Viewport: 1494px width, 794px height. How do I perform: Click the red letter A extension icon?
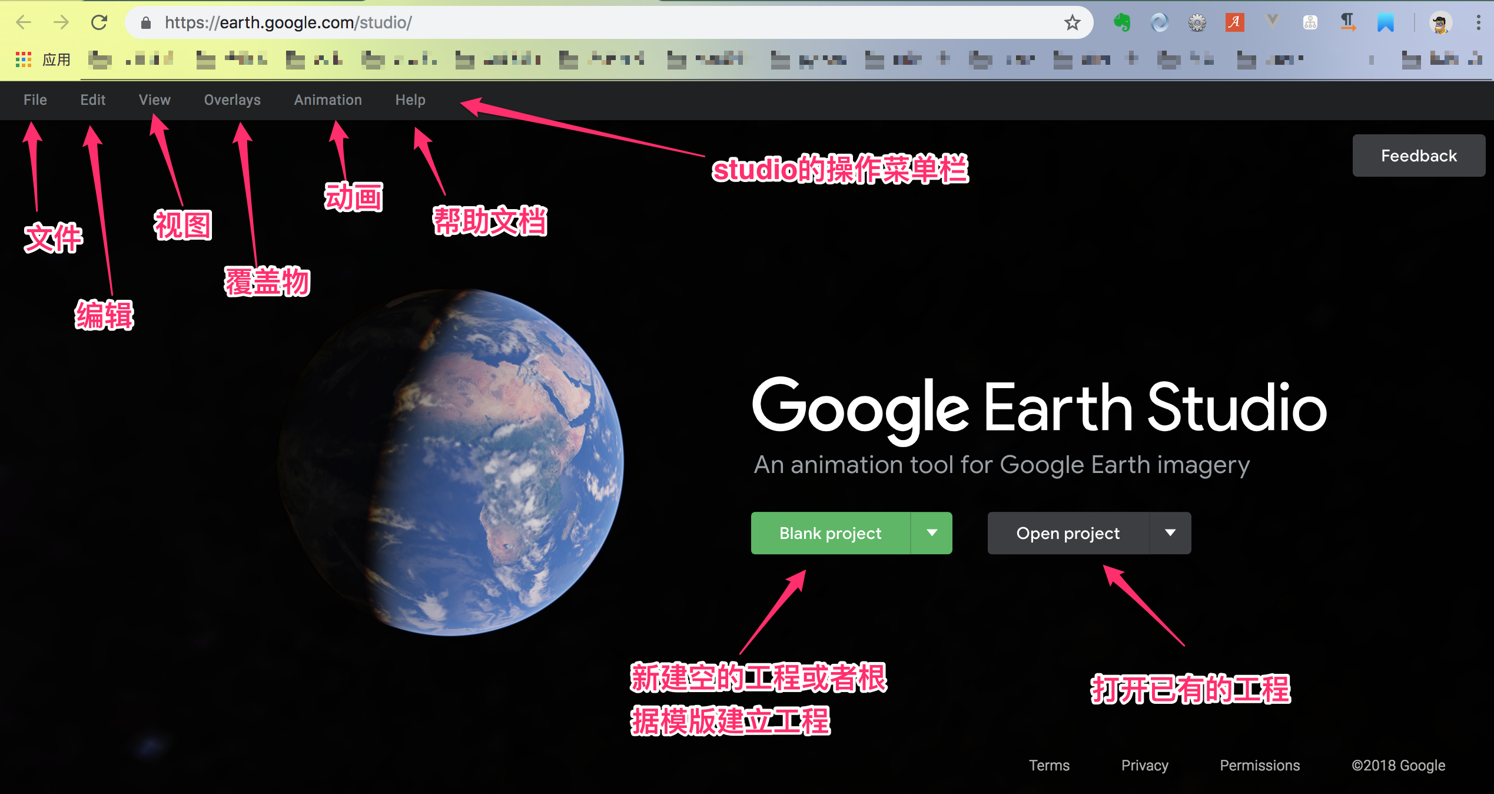(x=1235, y=22)
